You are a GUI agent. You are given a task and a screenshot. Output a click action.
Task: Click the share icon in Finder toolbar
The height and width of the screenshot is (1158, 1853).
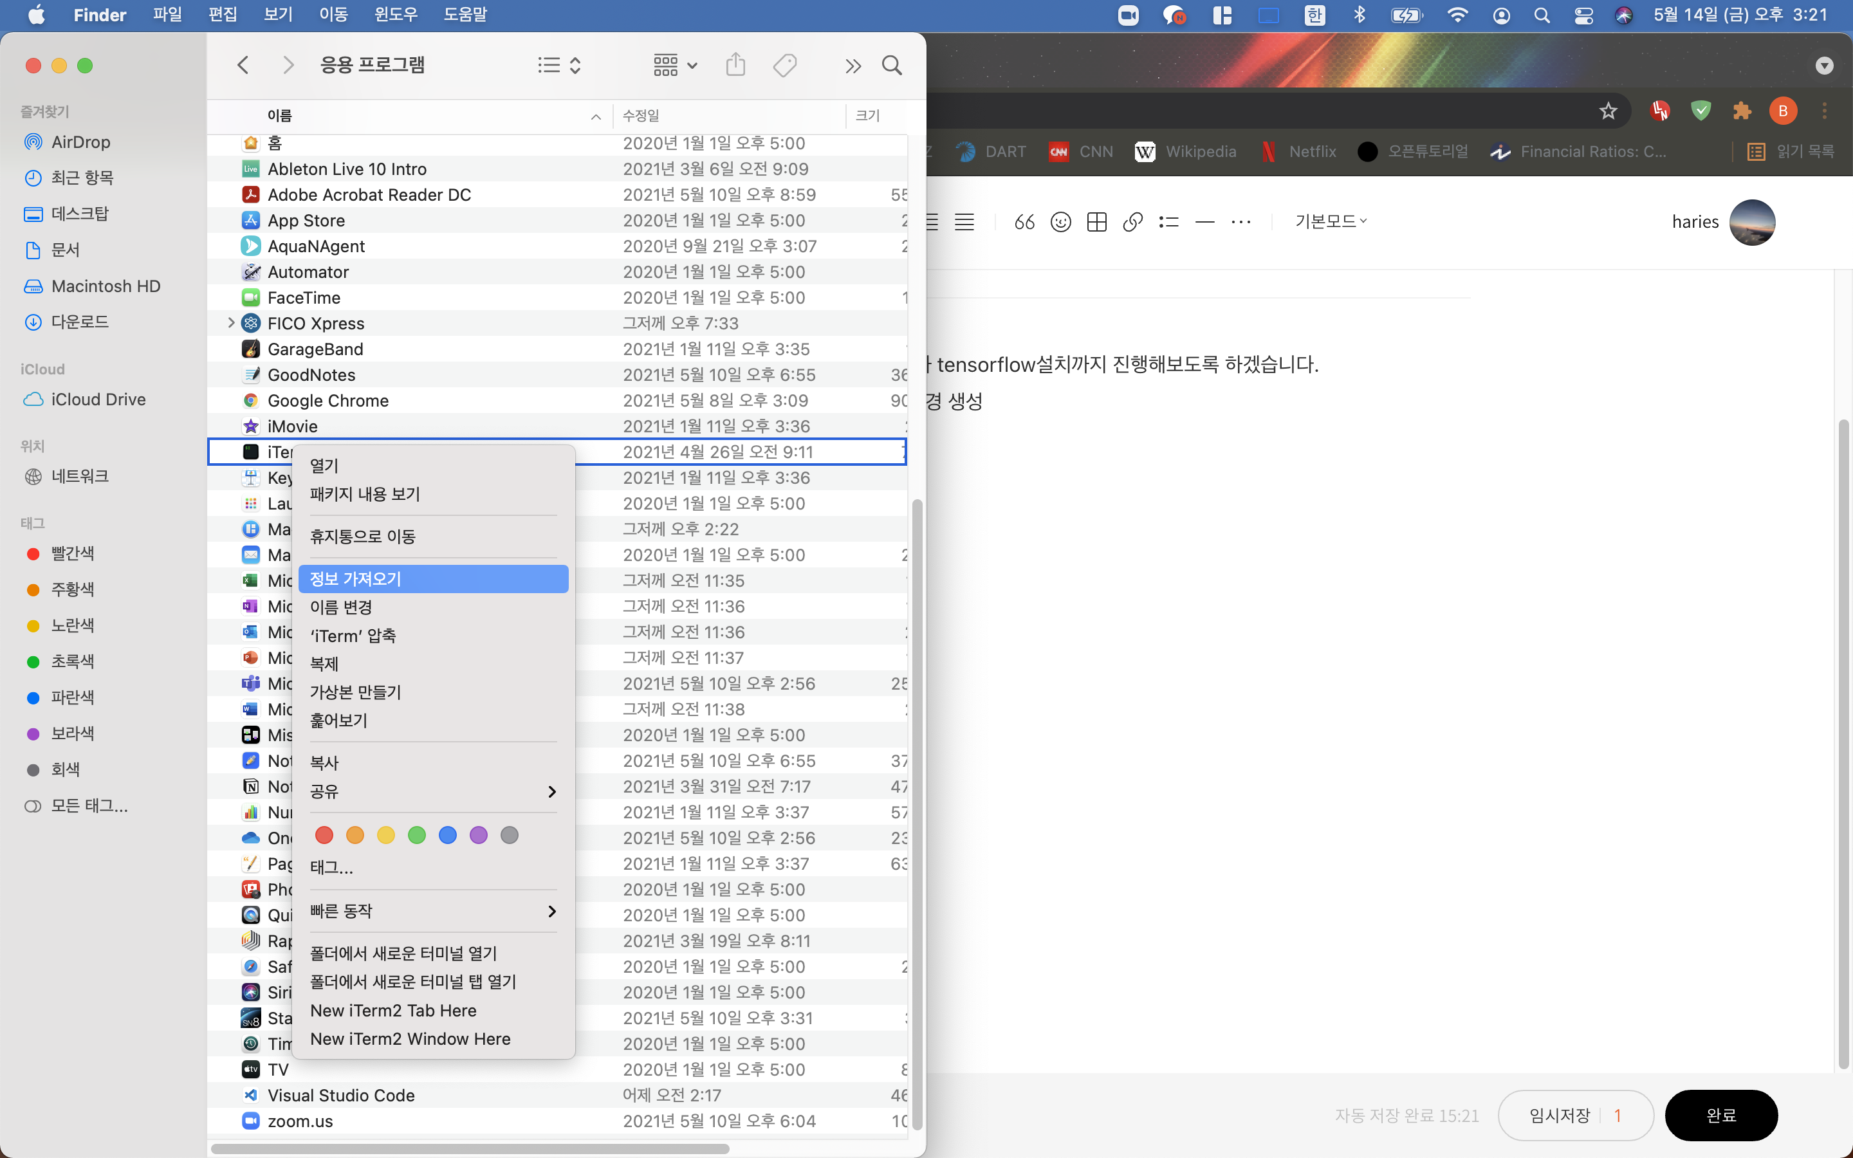[x=735, y=65]
